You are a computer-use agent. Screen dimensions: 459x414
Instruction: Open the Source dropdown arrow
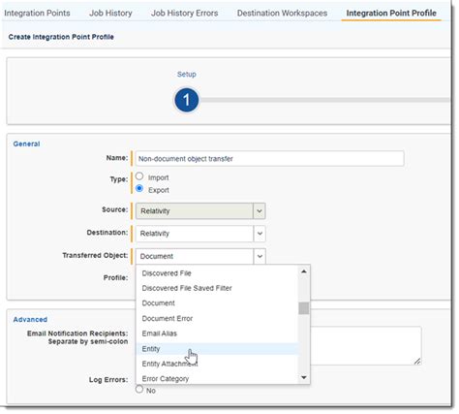click(x=260, y=211)
